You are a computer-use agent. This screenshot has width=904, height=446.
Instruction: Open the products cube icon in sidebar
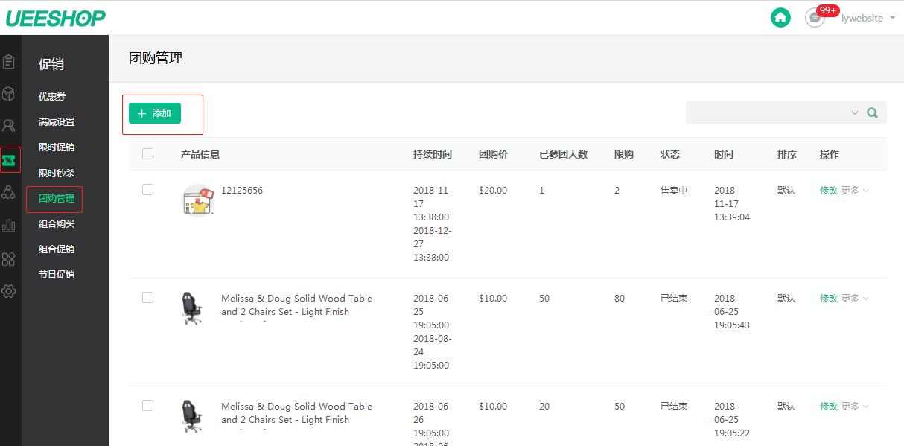pos(9,94)
